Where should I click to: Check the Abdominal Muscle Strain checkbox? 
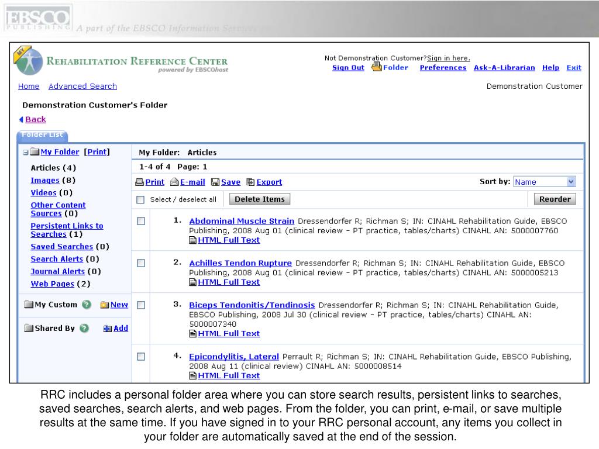coord(141,221)
